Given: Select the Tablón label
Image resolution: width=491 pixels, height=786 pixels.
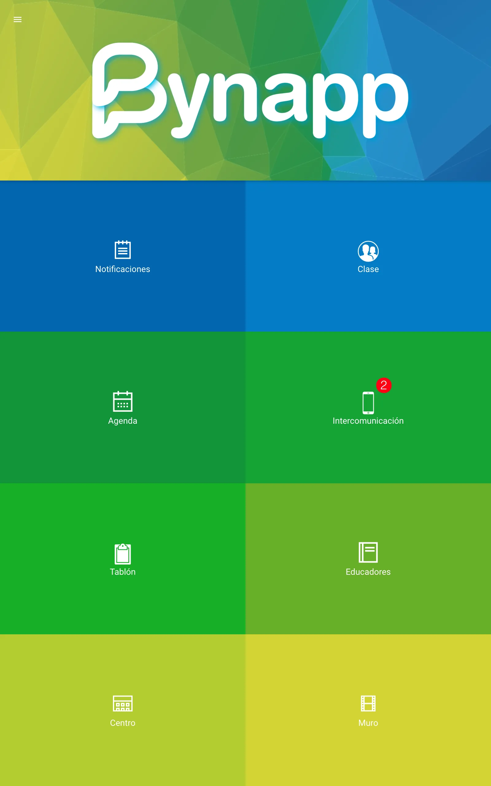Looking at the screenshot, I should (x=123, y=572).
